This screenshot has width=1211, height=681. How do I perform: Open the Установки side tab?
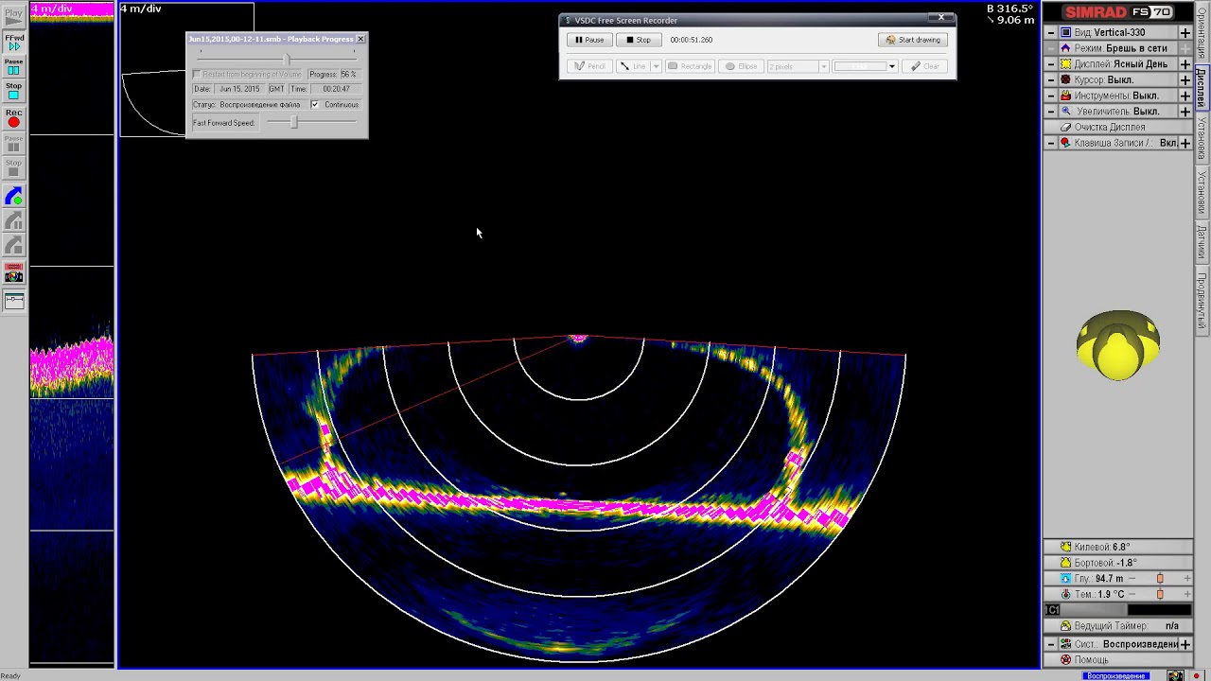click(1202, 193)
